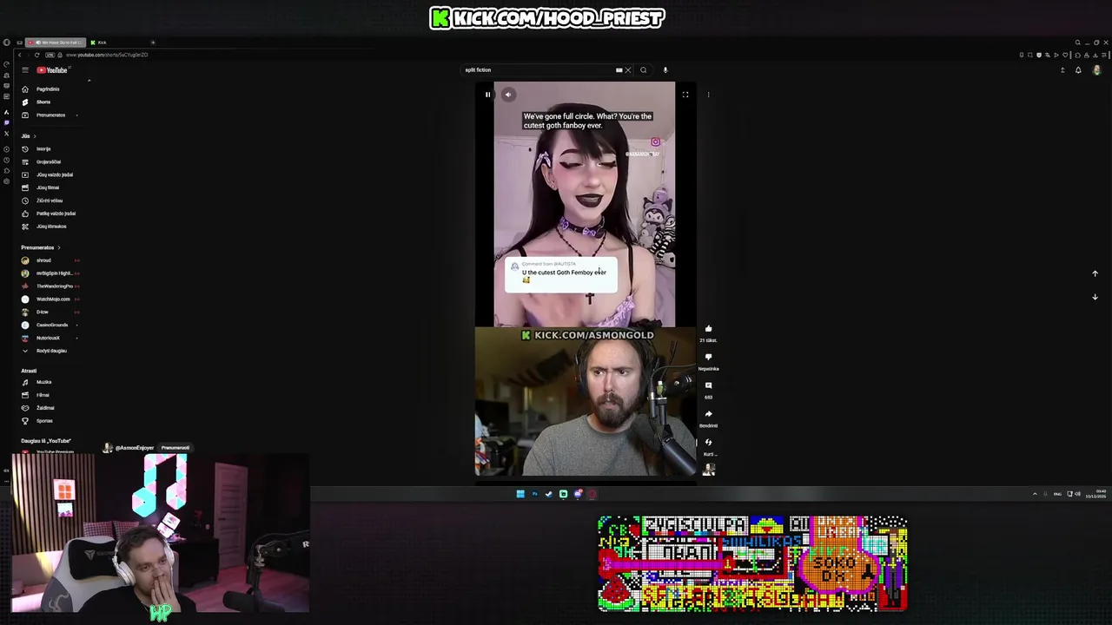The width and height of the screenshot is (1112, 625).
Task: Open Patikę vaizdo įrašai liked videos
Action: point(56,214)
